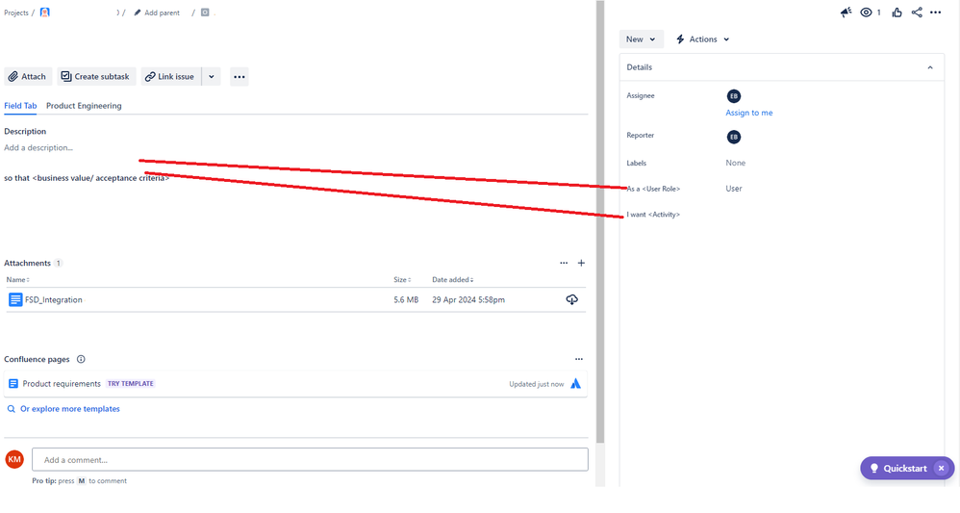The width and height of the screenshot is (960, 513).
Task: Click the vertical scrollbar of issue panel
Action: pos(600,220)
